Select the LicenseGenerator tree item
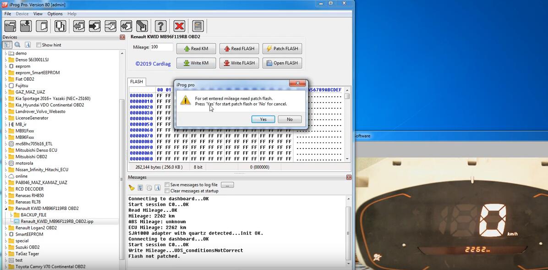The height and width of the screenshot is (270, 548). (32, 118)
